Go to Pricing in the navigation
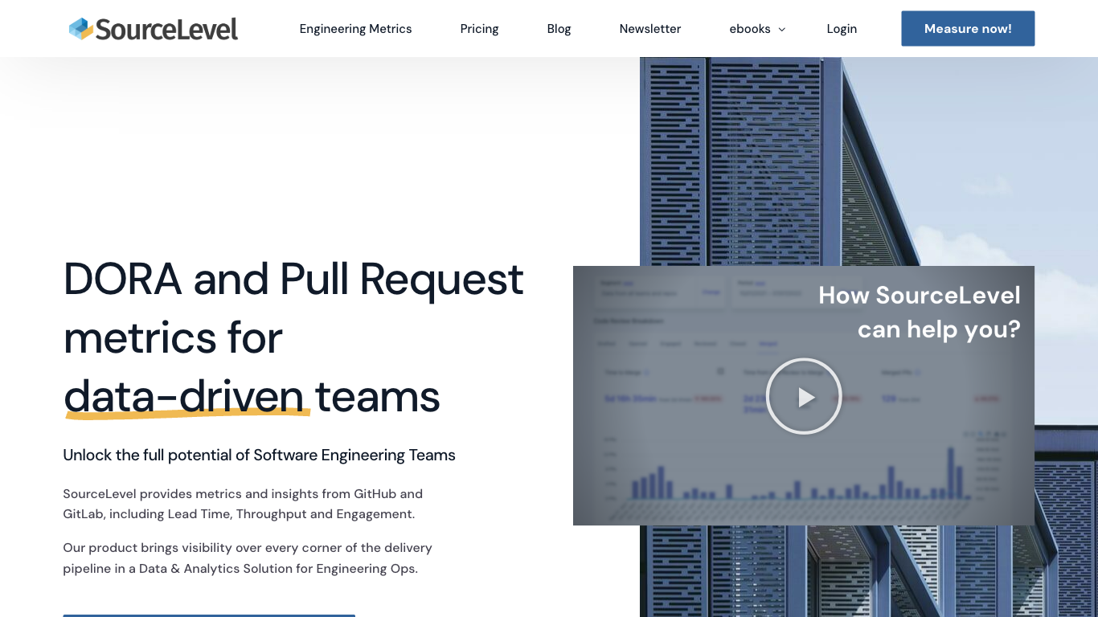Screen dimensions: 1098x617 479,29
